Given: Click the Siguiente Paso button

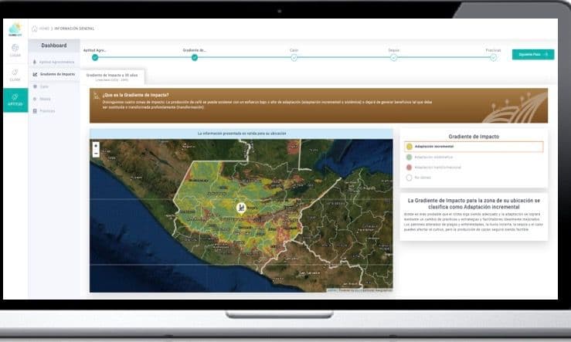Looking at the screenshot, I should tap(532, 55).
